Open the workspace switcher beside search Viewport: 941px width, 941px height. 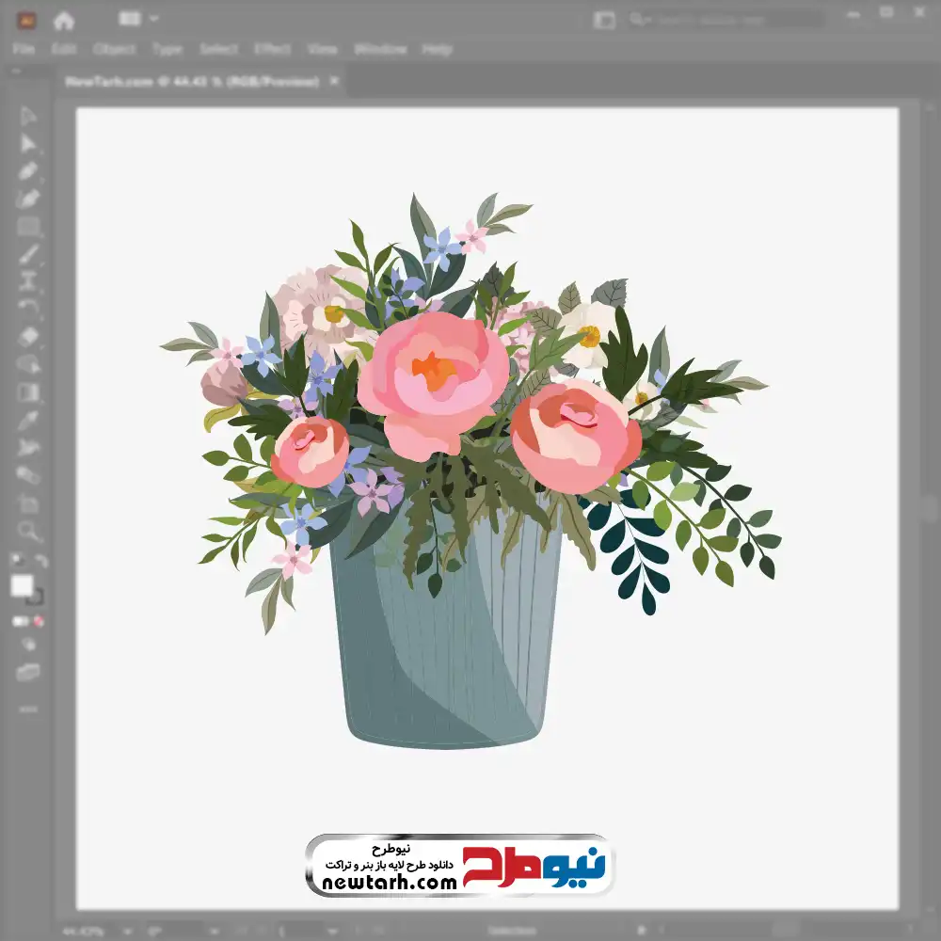[x=604, y=20]
